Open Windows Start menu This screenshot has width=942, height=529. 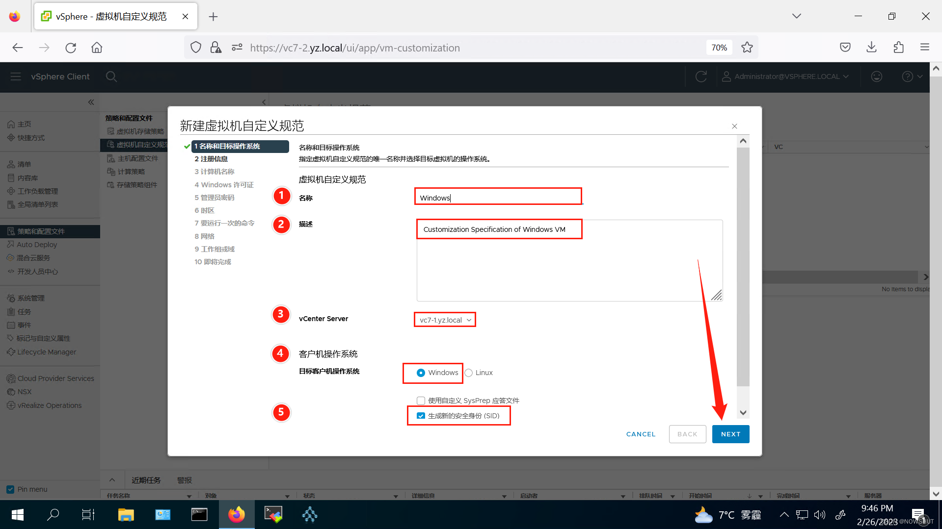point(18,515)
